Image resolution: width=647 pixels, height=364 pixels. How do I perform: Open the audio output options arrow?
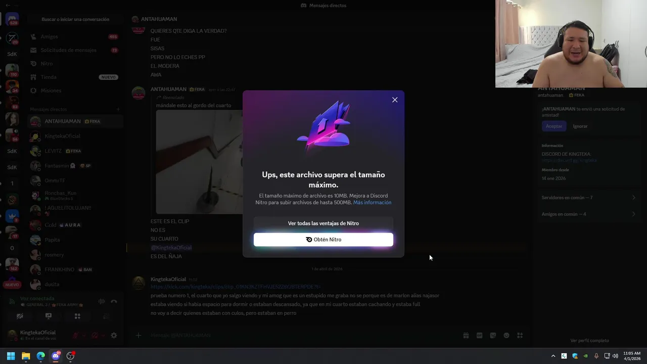103,335
